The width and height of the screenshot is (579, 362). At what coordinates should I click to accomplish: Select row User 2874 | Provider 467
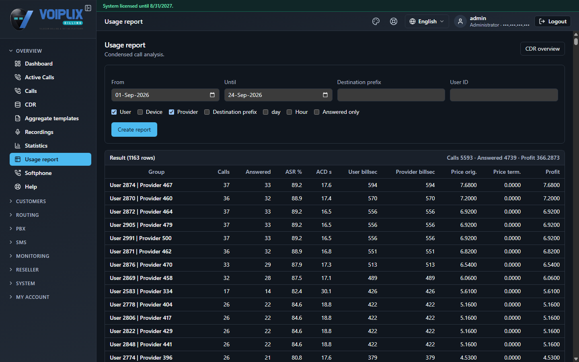pyautogui.click(x=335, y=185)
